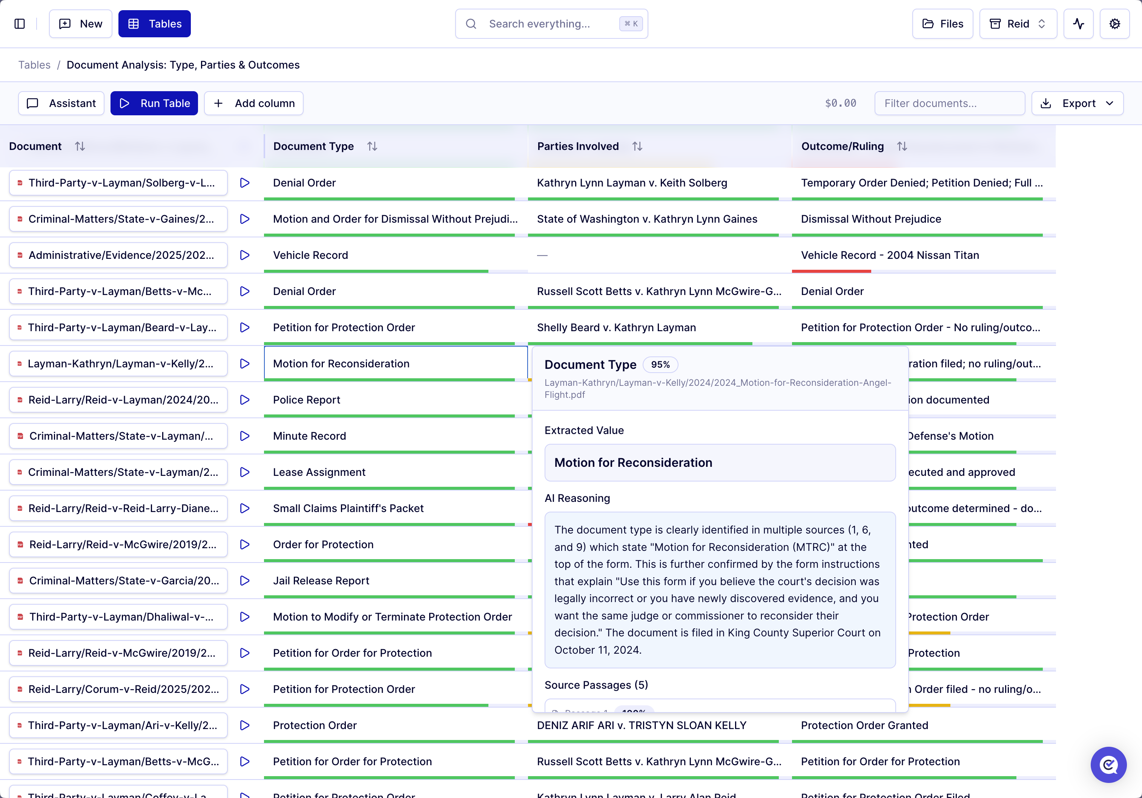The image size is (1142, 798).
Task: Open the chat assistant bubble bottom right
Action: pos(1108,765)
